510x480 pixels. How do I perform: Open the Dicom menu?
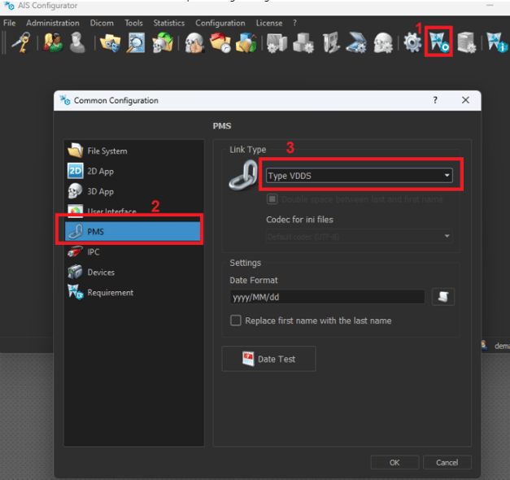tap(102, 23)
